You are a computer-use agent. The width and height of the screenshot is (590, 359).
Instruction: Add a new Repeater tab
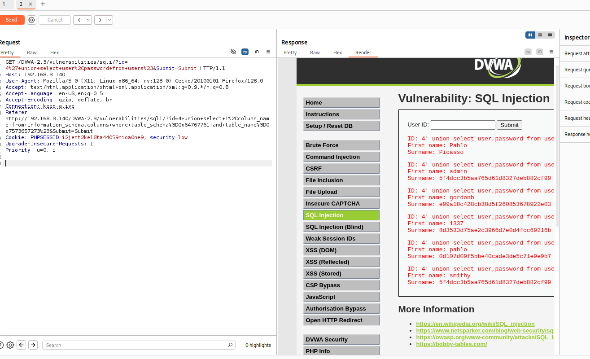[x=43, y=4]
